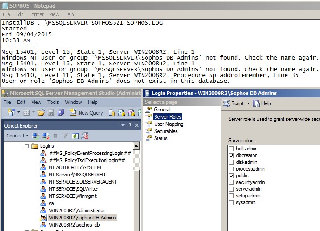The width and height of the screenshot is (320, 231).
Task: Click the Logins folder icon
Action: 35,146
